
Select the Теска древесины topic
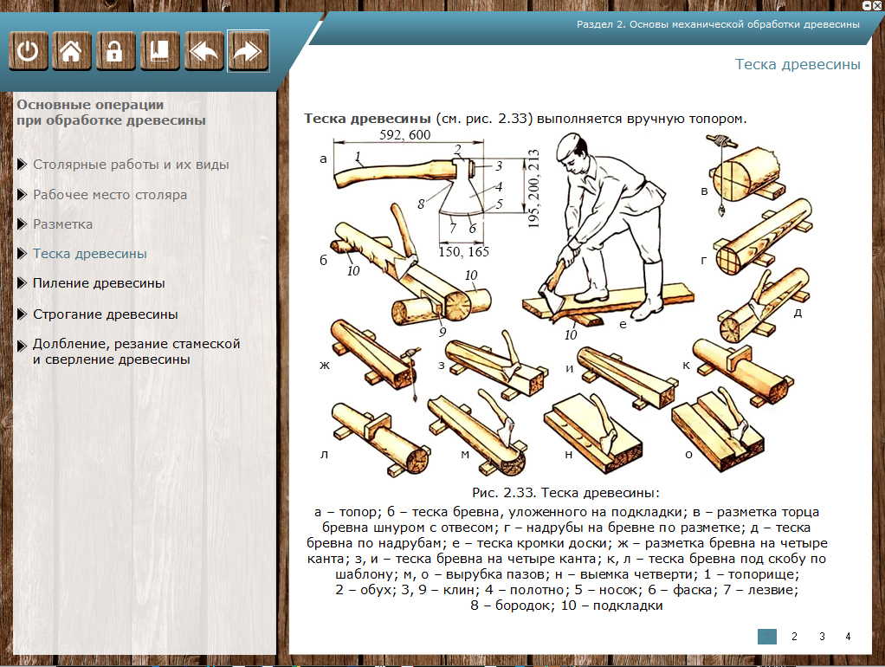pos(90,254)
